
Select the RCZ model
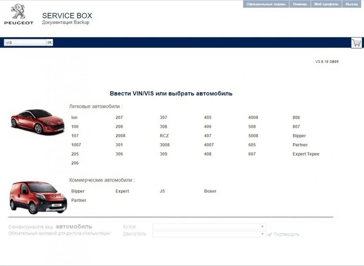[164, 135]
